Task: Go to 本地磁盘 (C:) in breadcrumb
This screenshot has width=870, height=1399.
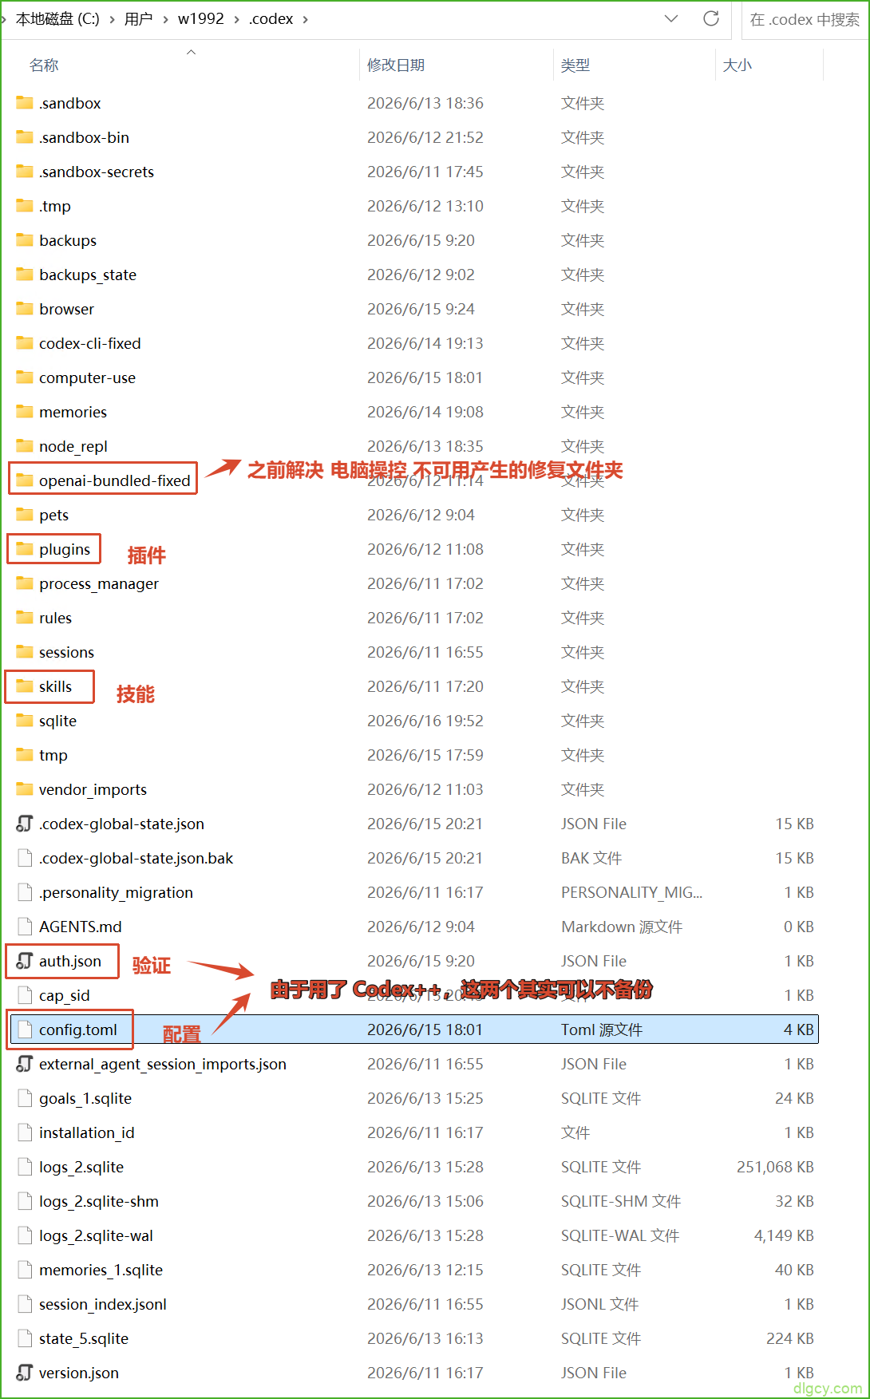Action: coord(57,19)
